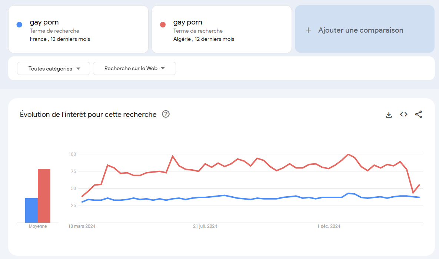Viewport: 439px width, 259px height.
Task: Click the '75' y-axis value
Action: 73,171
